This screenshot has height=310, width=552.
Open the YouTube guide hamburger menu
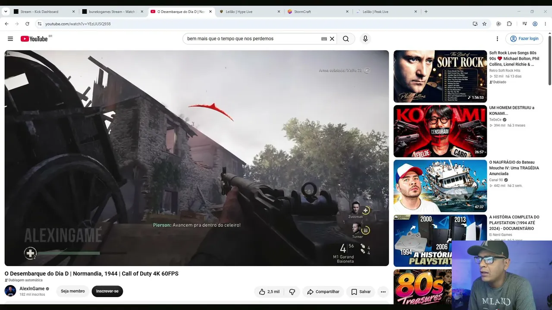click(10, 39)
